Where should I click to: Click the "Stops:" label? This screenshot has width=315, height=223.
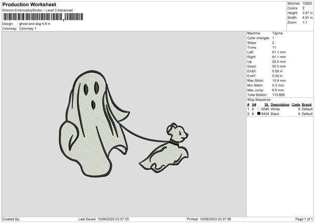[x=252, y=43]
